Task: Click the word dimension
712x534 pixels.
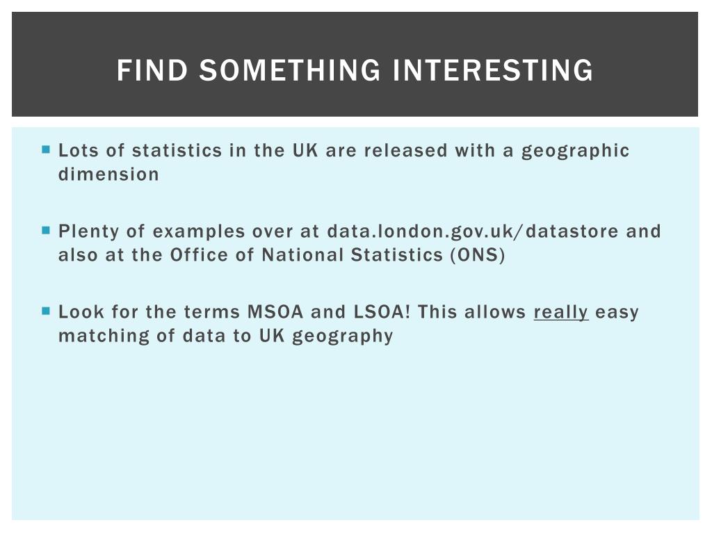Action: [108, 175]
